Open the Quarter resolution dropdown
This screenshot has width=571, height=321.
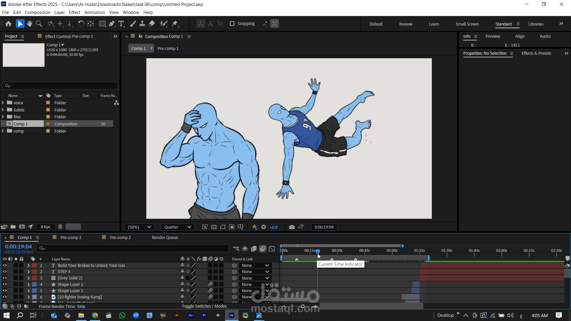pyautogui.click(x=178, y=227)
